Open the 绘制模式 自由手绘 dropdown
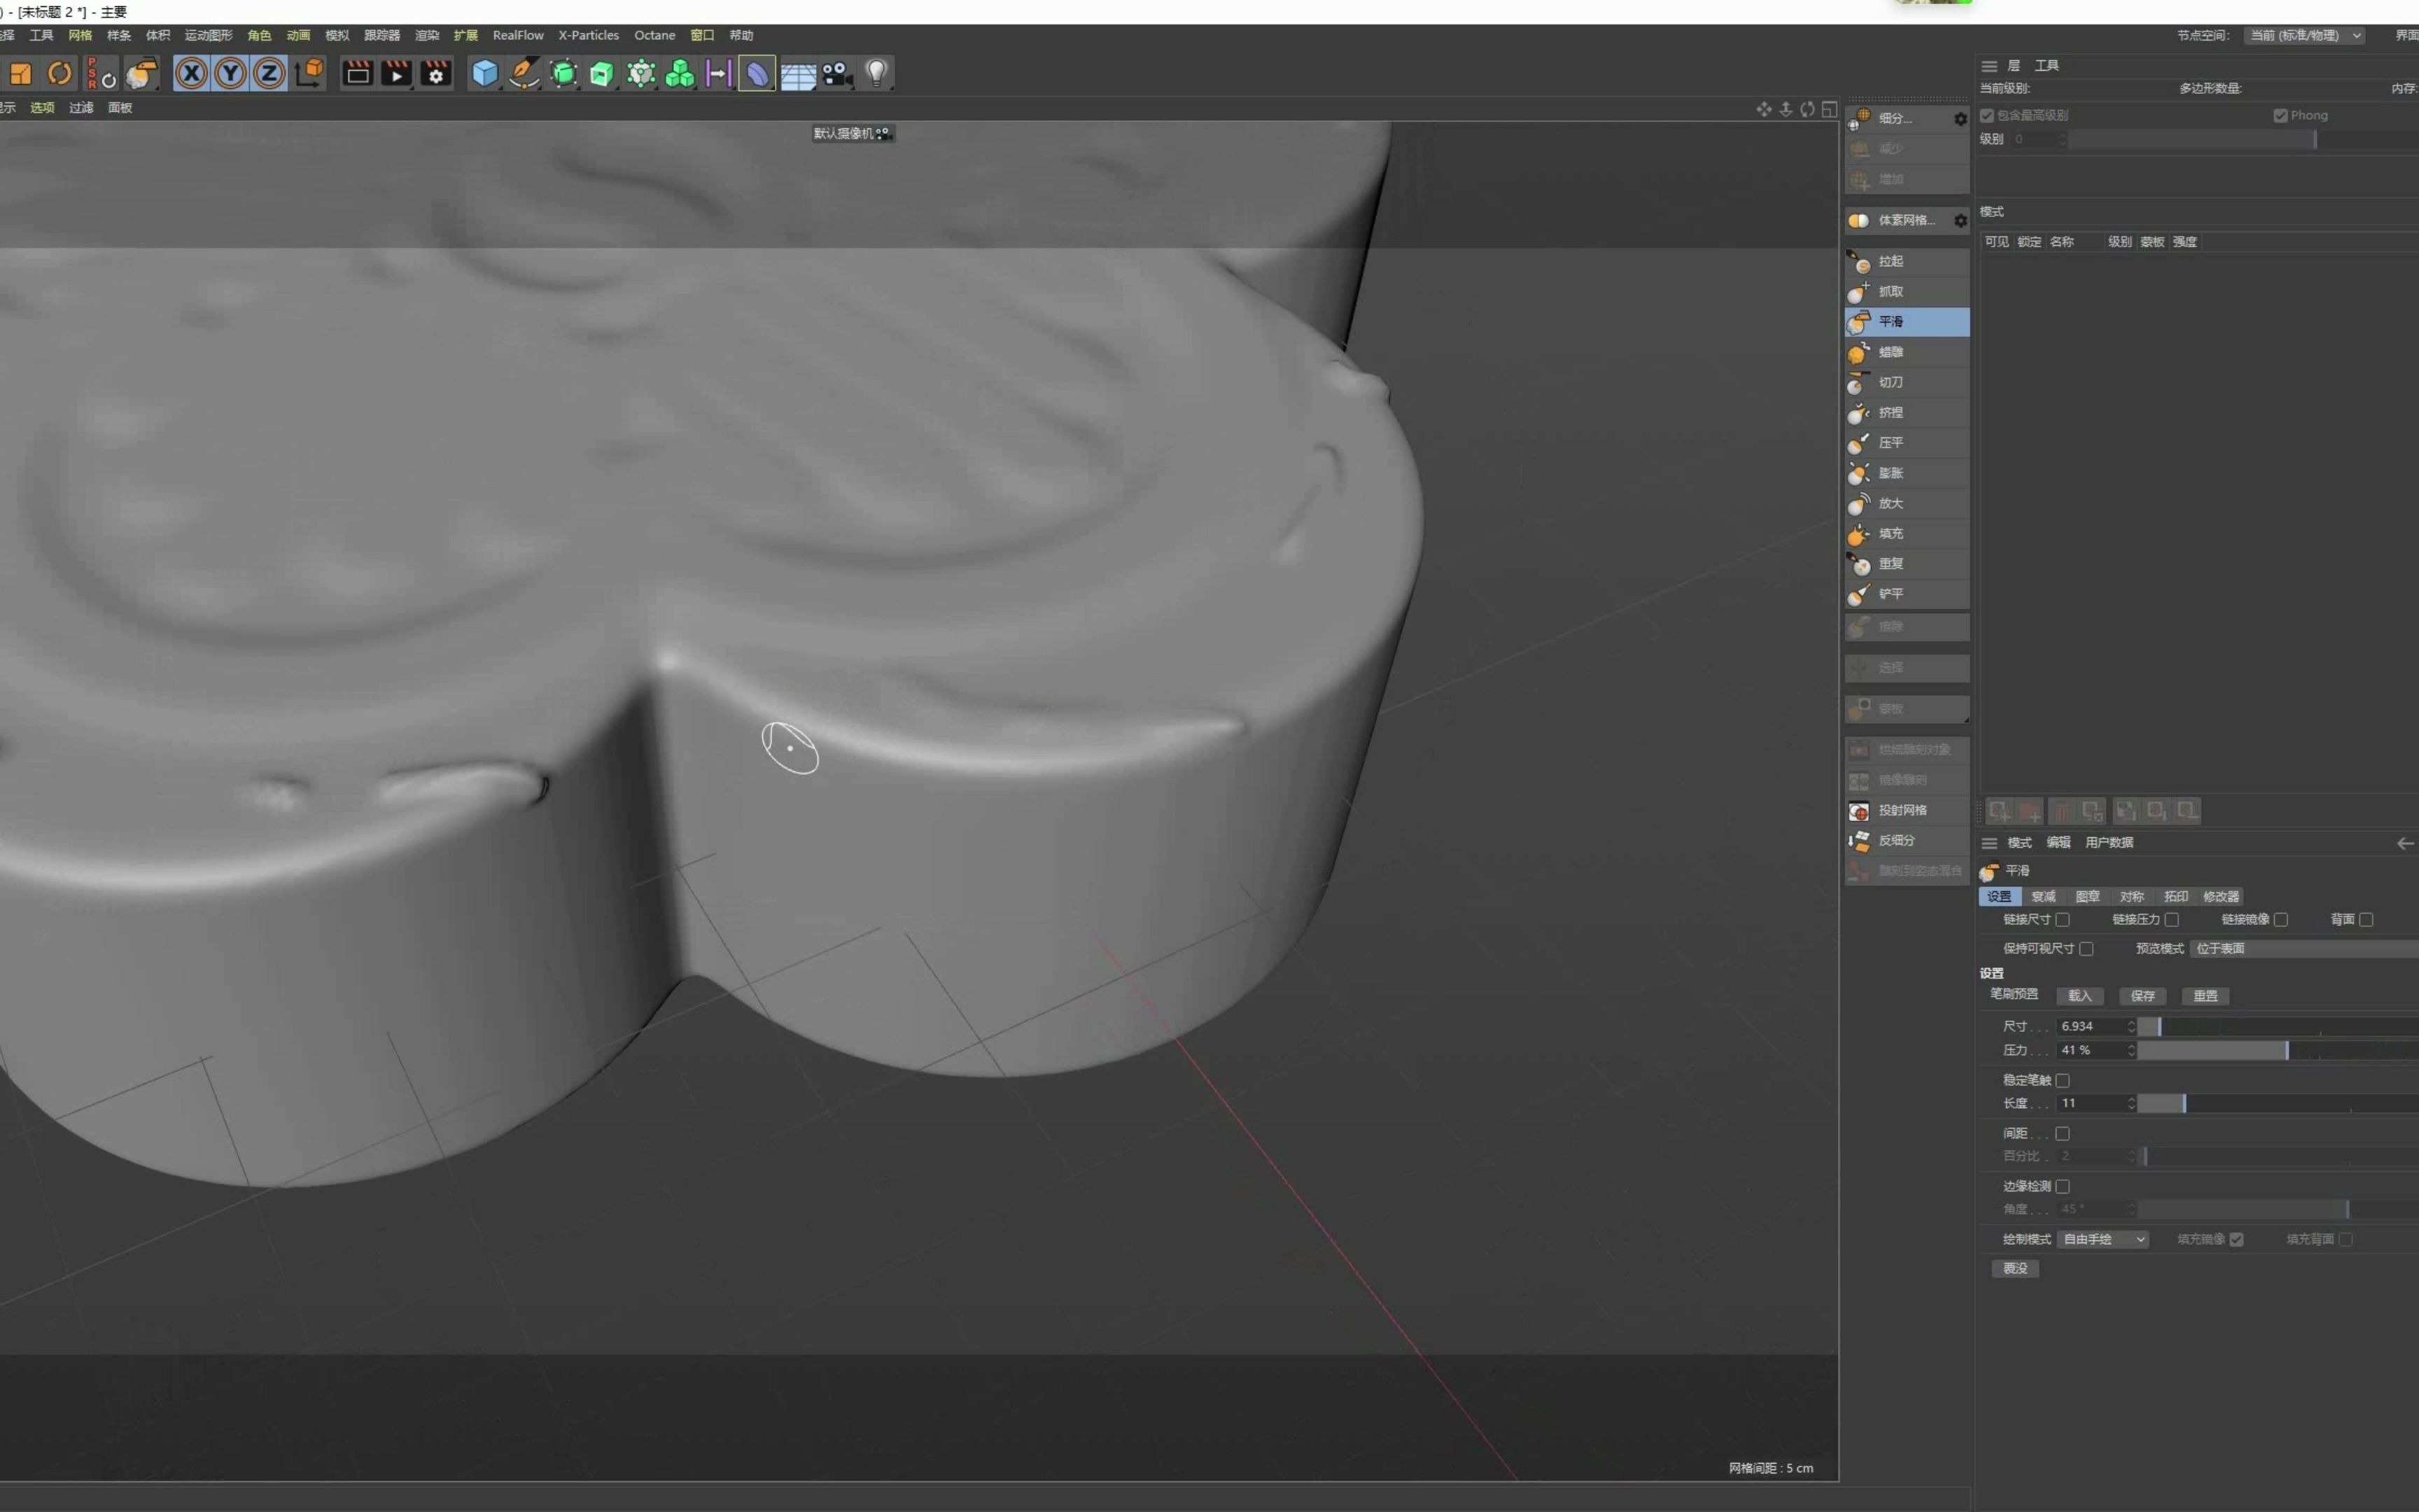The image size is (2419, 1512). 2102,1239
